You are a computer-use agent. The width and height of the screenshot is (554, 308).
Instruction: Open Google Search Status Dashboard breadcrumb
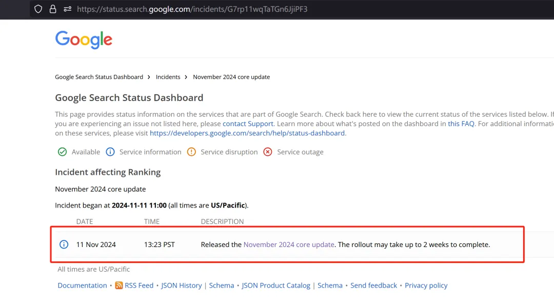click(x=99, y=77)
